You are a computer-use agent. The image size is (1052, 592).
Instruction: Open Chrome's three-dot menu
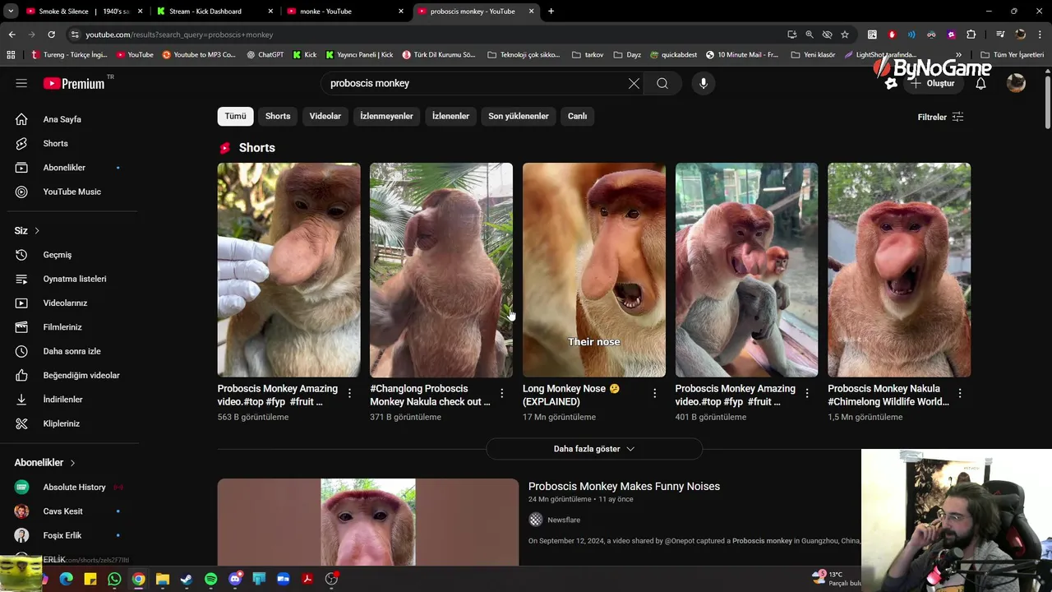point(1040,35)
